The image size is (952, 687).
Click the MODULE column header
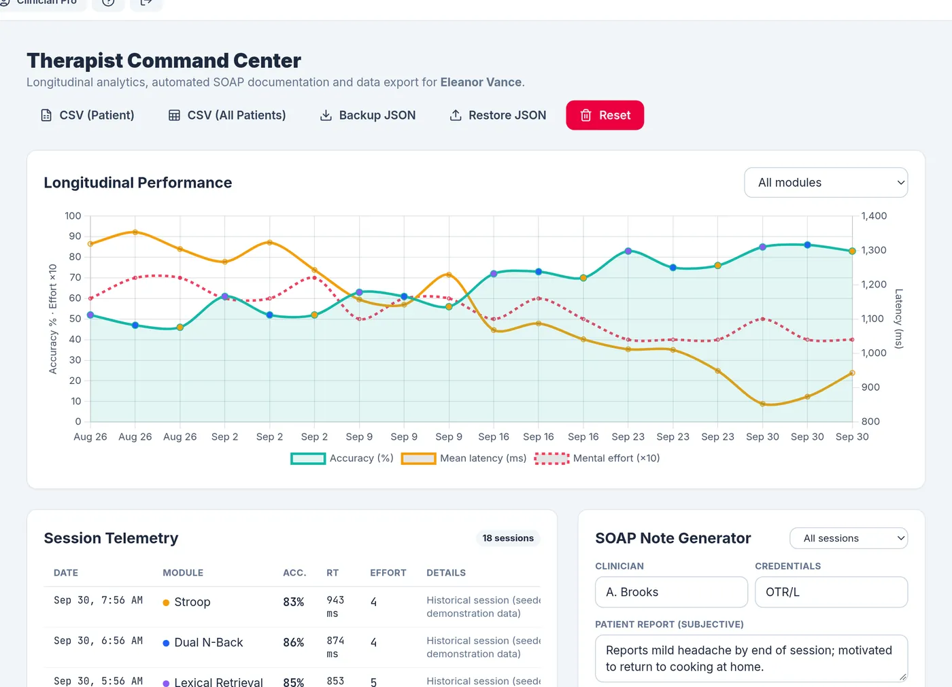point(183,573)
